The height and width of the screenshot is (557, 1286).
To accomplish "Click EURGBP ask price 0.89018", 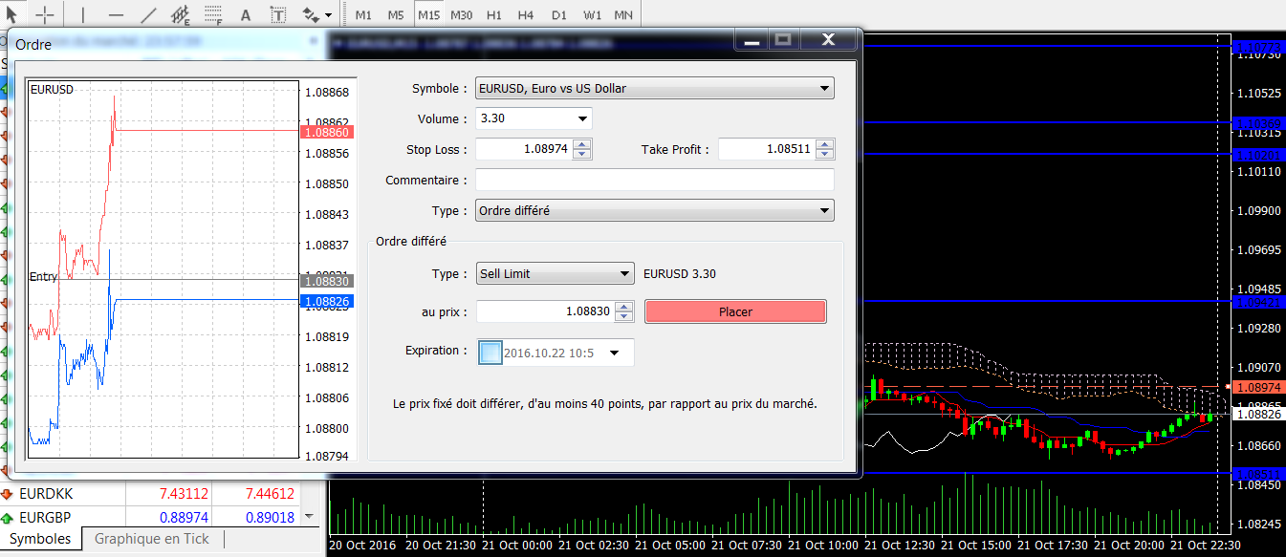I will [270, 518].
